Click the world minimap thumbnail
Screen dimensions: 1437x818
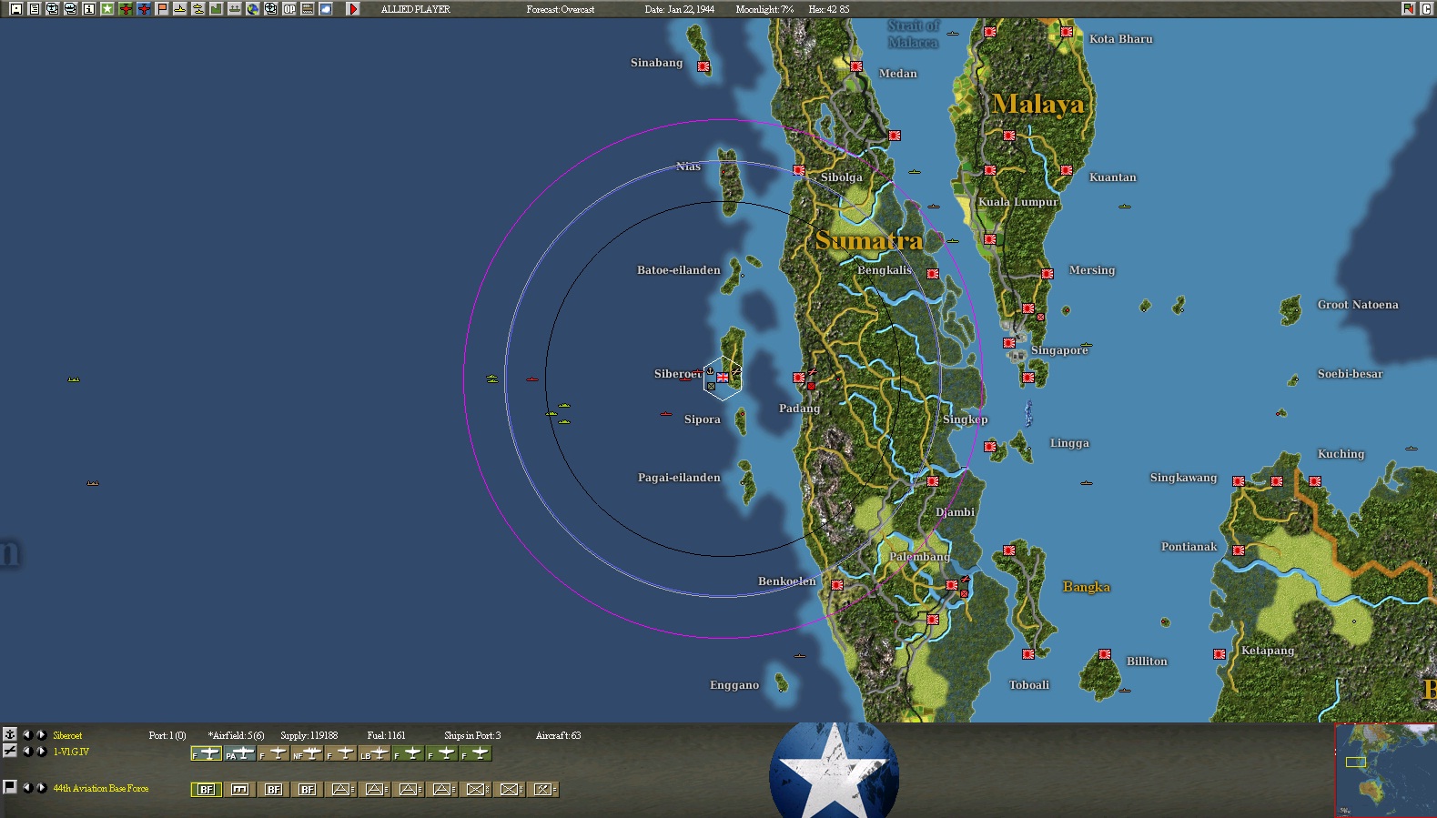1385,770
